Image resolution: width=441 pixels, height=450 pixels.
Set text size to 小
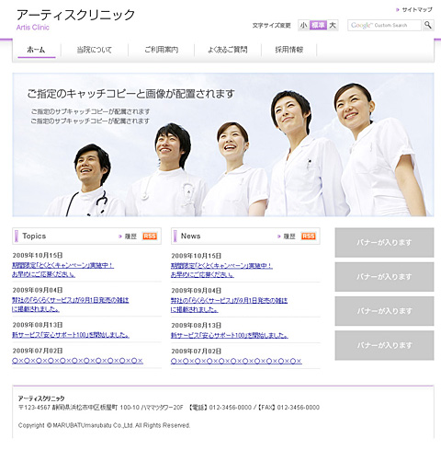coord(303,25)
